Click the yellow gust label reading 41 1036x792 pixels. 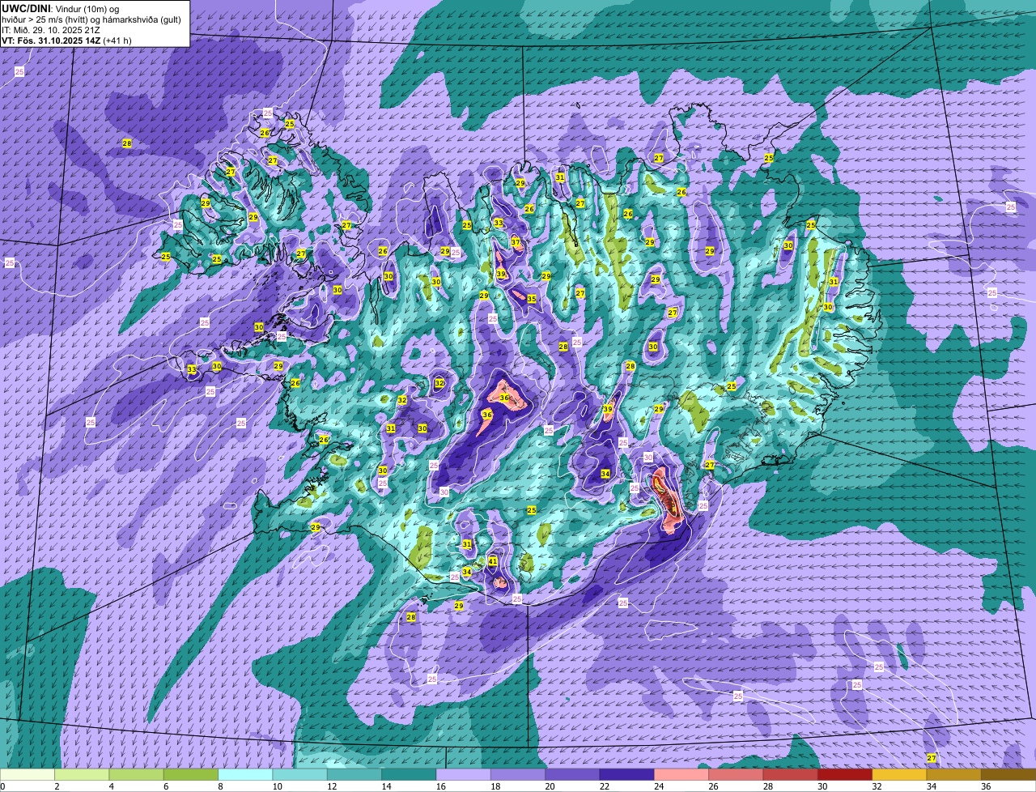[493, 561]
